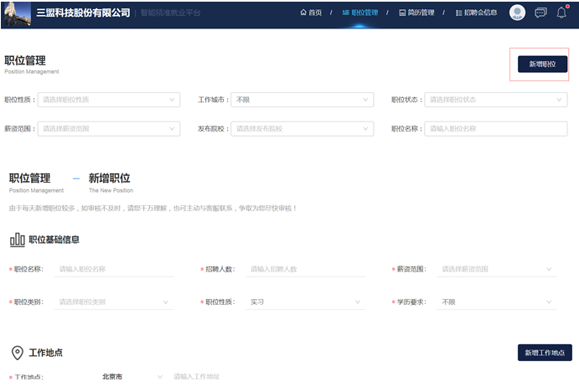
Task: Click the 新增工作地点 button
Action: 545,353
